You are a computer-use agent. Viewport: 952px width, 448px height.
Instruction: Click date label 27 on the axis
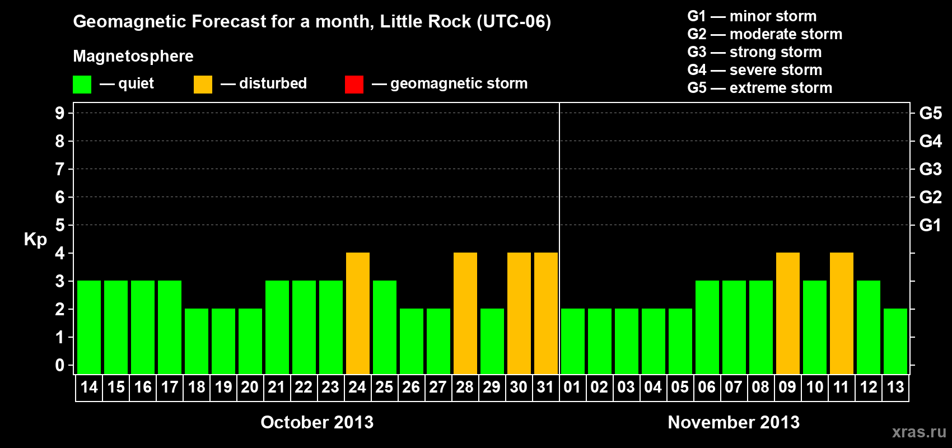pos(438,387)
